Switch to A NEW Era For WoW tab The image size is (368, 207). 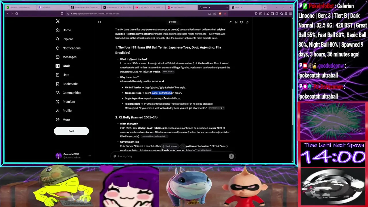[x=149, y=7]
